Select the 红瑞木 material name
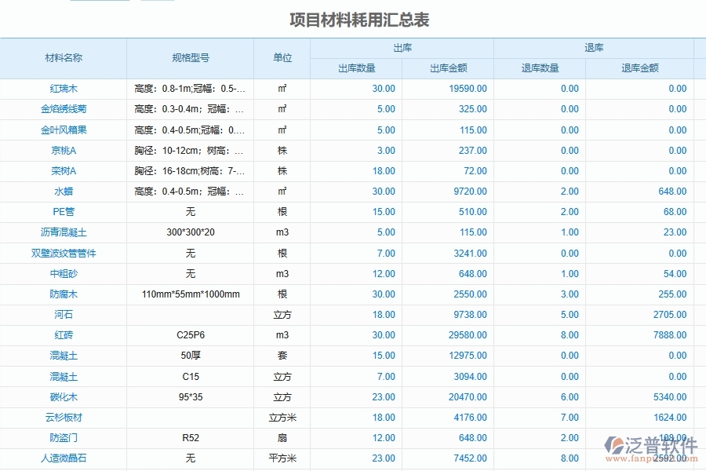This screenshot has height=471, width=706. coord(63,89)
